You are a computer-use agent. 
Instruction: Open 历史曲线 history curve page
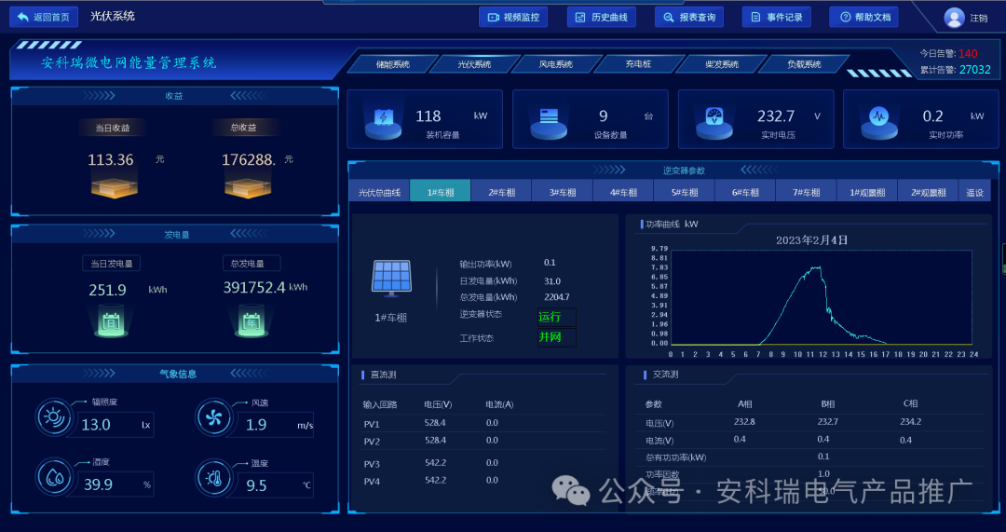pos(601,18)
